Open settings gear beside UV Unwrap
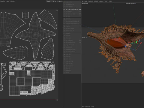The width and height of the screenshot is (144, 108). 80,12
